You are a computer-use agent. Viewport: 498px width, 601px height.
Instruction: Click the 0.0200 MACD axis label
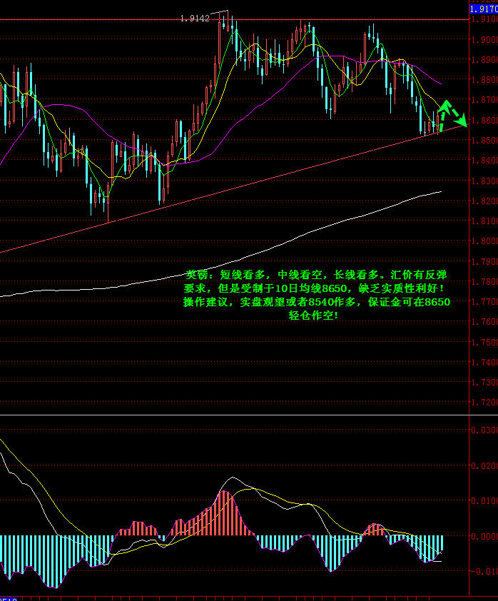484,466
